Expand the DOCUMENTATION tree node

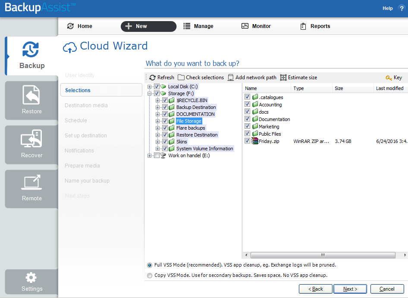click(158, 114)
